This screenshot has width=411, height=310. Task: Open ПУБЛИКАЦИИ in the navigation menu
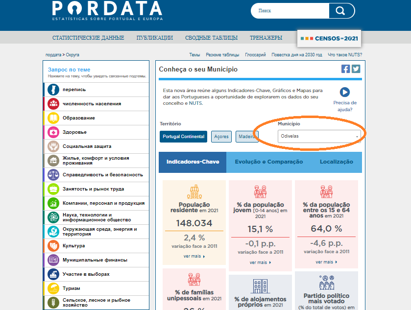coord(154,38)
